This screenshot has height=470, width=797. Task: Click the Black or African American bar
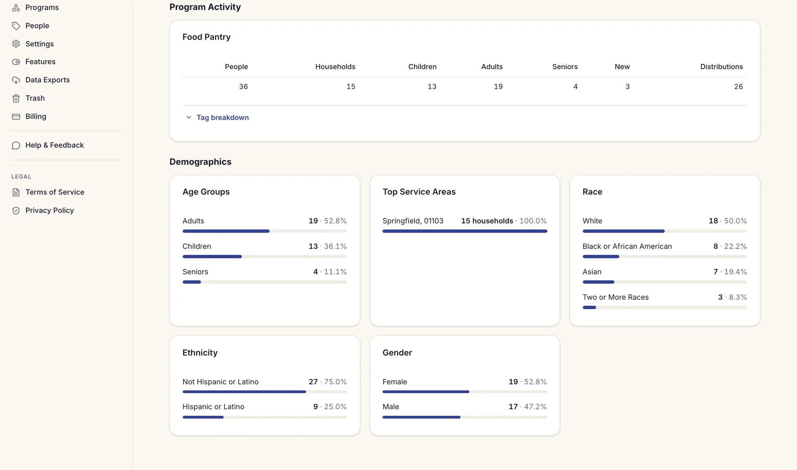pyautogui.click(x=665, y=256)
